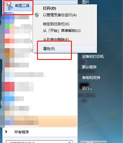This screenshot has width=123, height=143.
Task: Click the 关机 shutdown button
Action: (90, 142)
